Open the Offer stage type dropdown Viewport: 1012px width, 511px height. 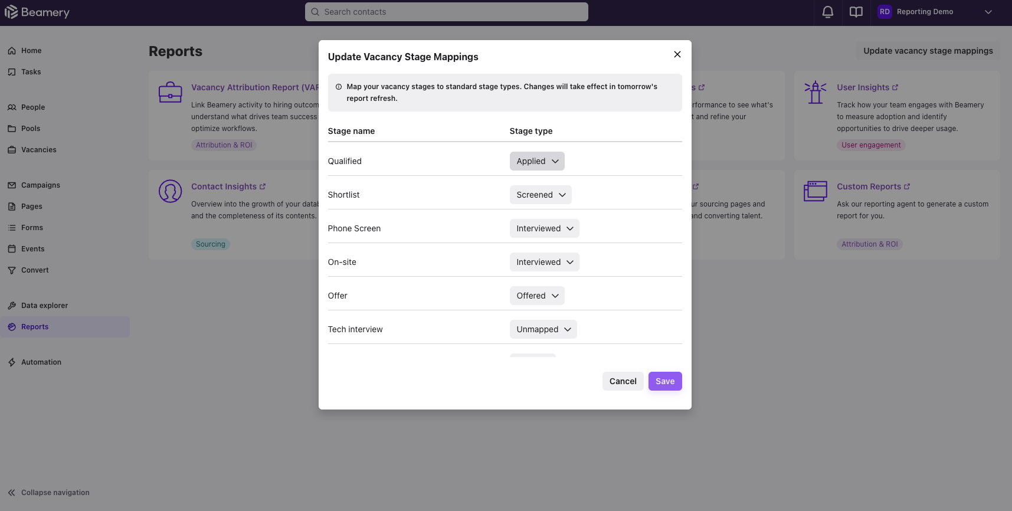tap(537, 296)
